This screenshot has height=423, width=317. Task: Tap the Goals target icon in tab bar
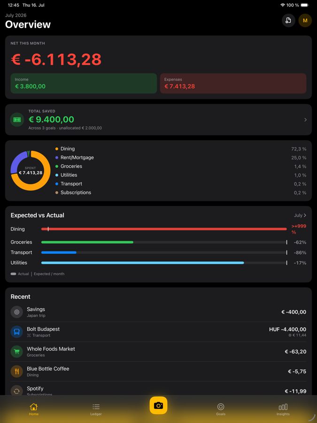221,407
